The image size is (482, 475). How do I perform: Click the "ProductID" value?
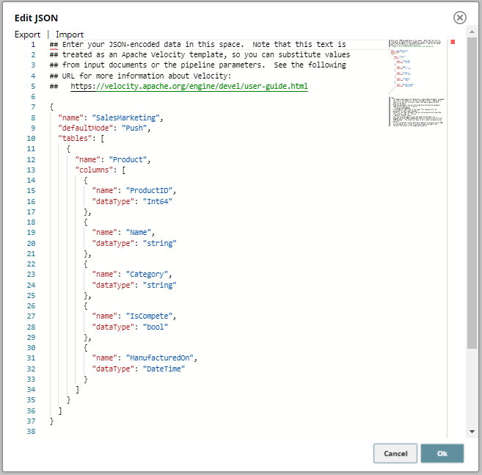point(149,191)
